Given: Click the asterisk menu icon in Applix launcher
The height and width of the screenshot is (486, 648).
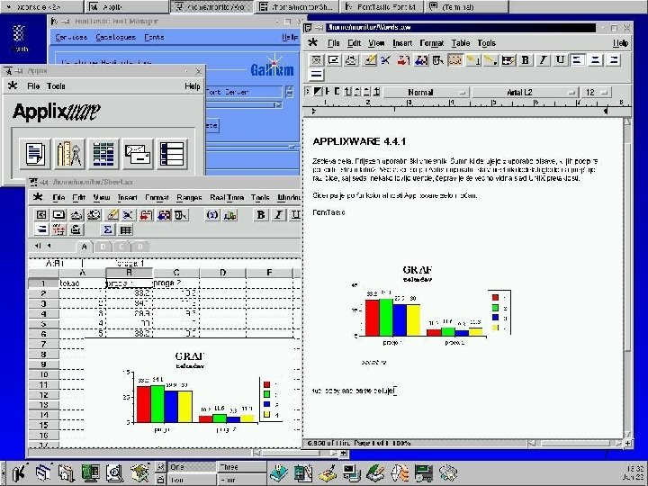Looking at the screenshot, I should (x=13, y=85).
